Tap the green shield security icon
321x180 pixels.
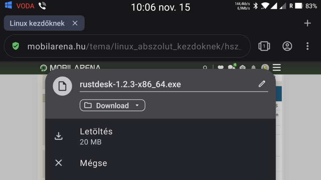pos(16,46)
